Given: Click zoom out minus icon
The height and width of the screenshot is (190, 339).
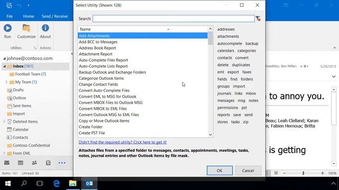Looking at the screenshot, I should point(284,173).
